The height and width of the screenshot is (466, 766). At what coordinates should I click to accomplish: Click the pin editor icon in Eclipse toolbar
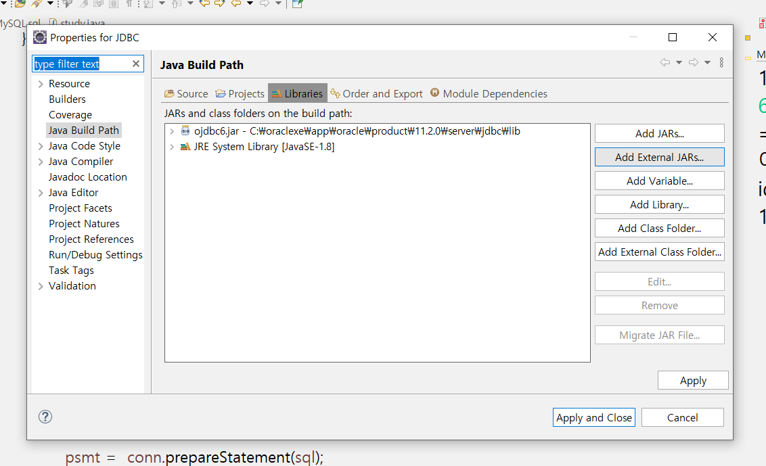[x=298, y=4]
